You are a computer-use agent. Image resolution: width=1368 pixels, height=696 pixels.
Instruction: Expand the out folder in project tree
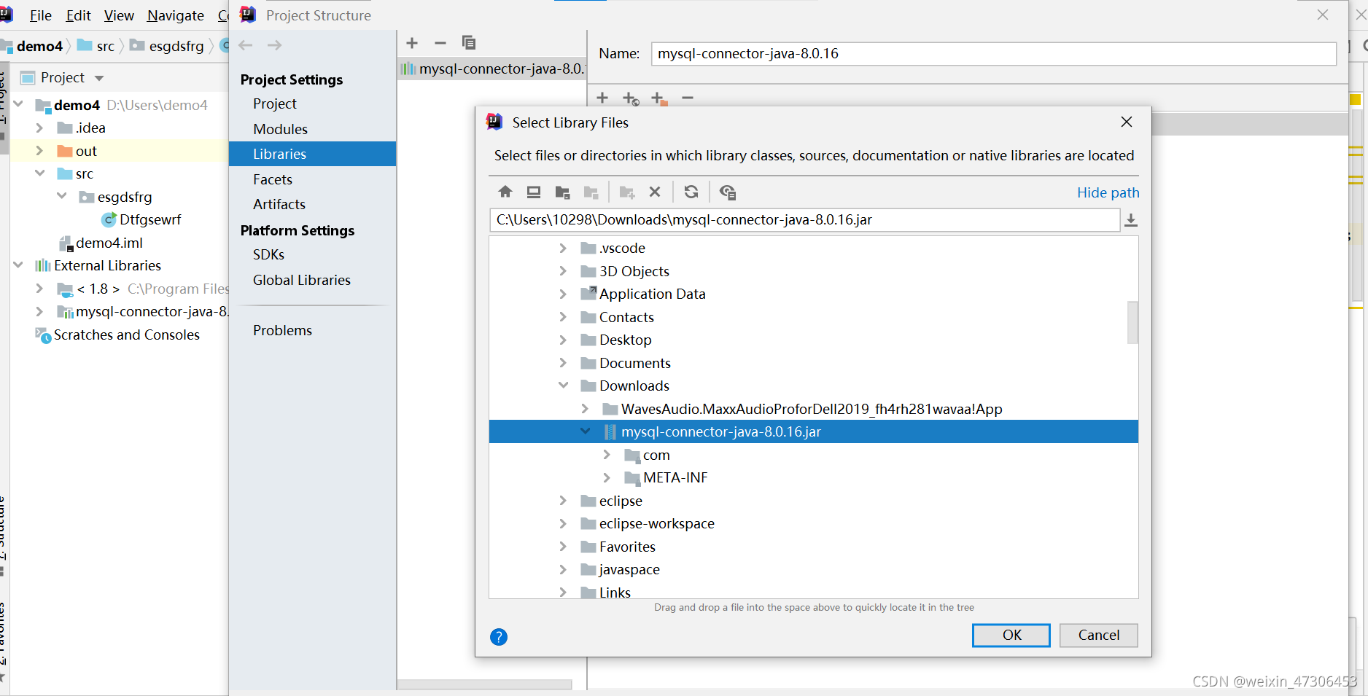point(39,151)
